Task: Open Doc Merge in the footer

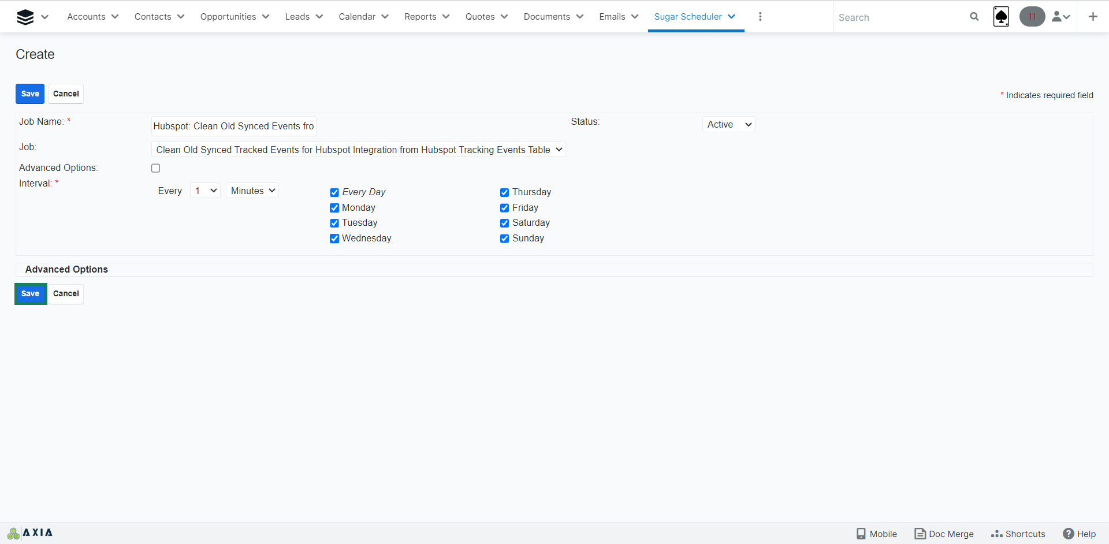Action: pyautogui.click(x=944, y=534)
